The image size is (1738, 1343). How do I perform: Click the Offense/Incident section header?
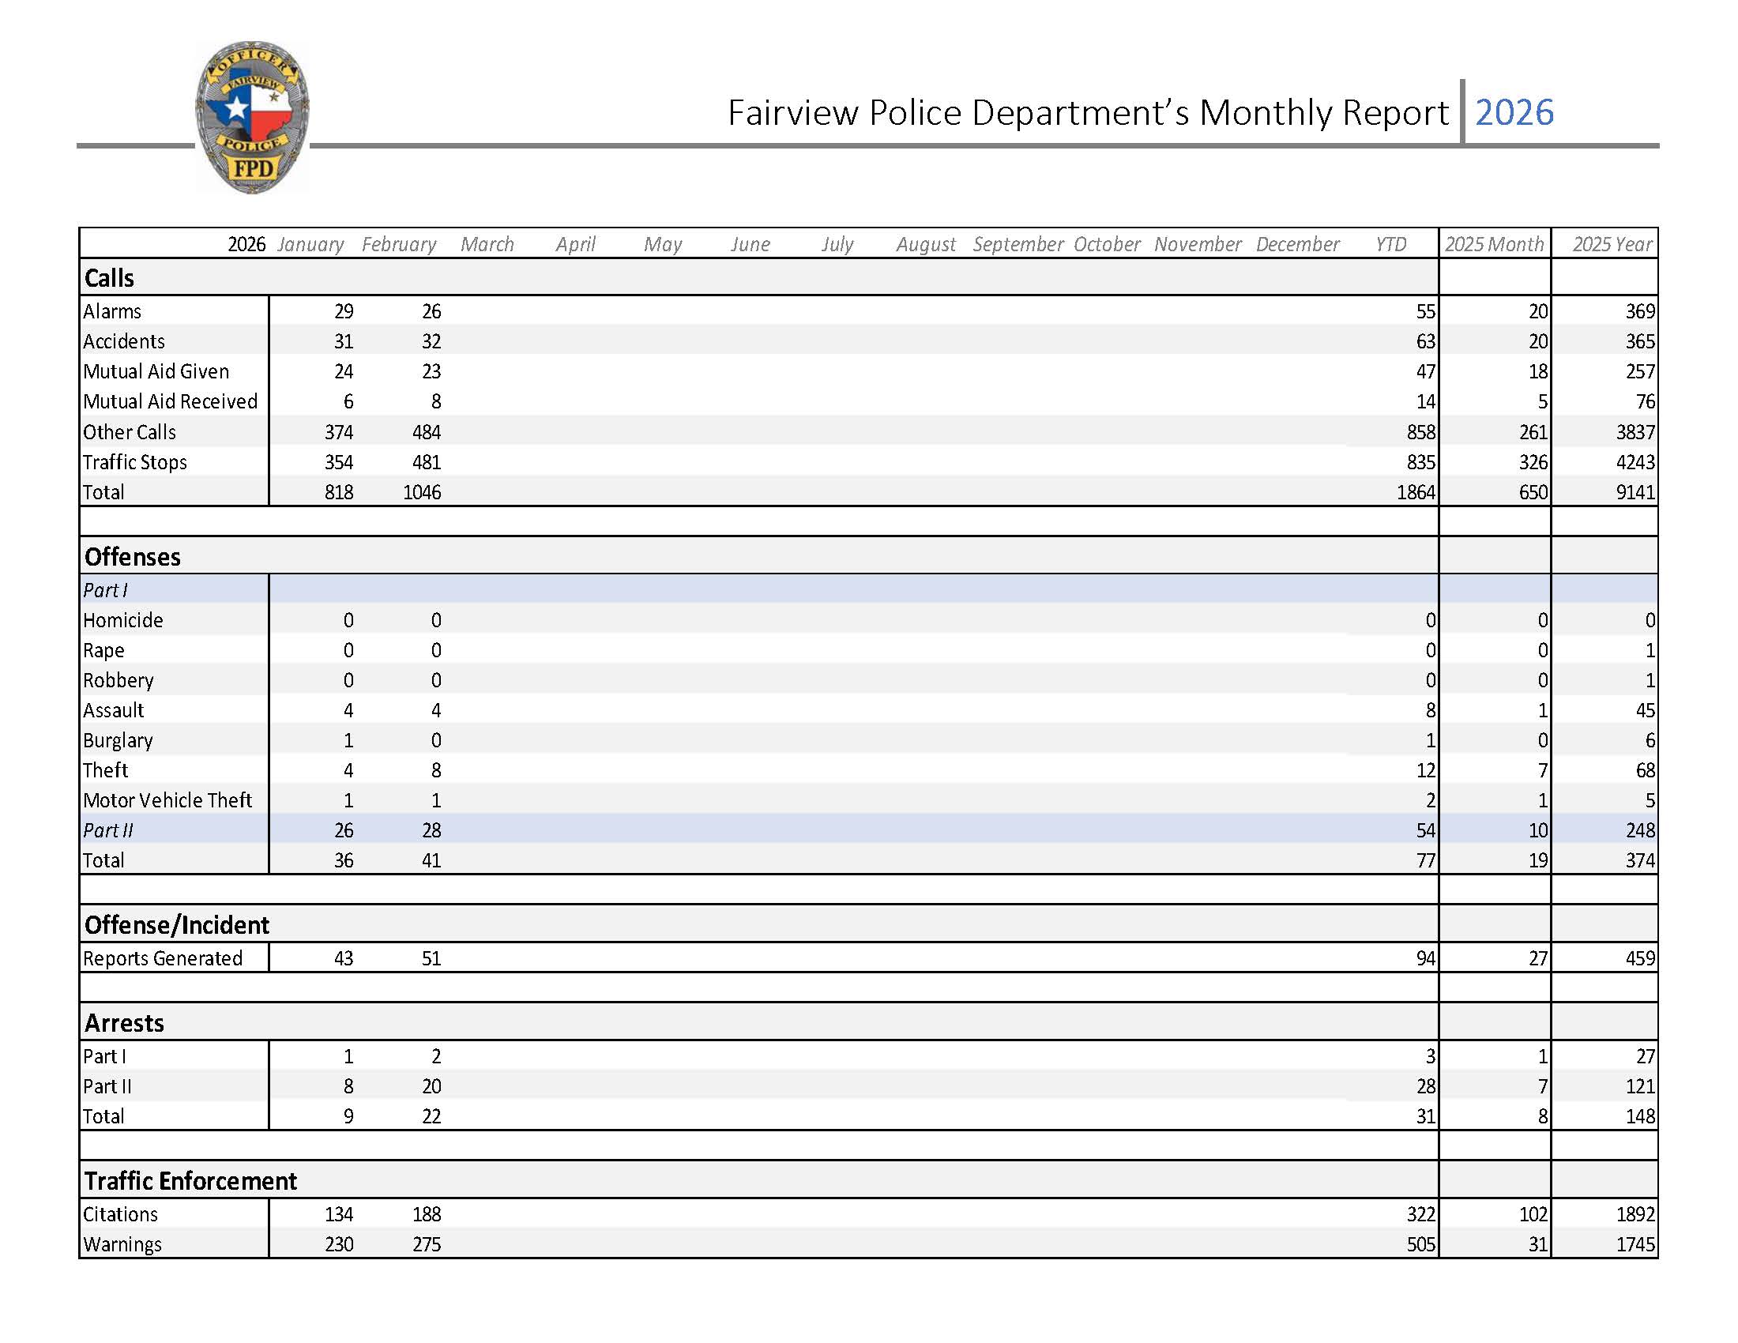pyautogui.click(x=177, y=925)
